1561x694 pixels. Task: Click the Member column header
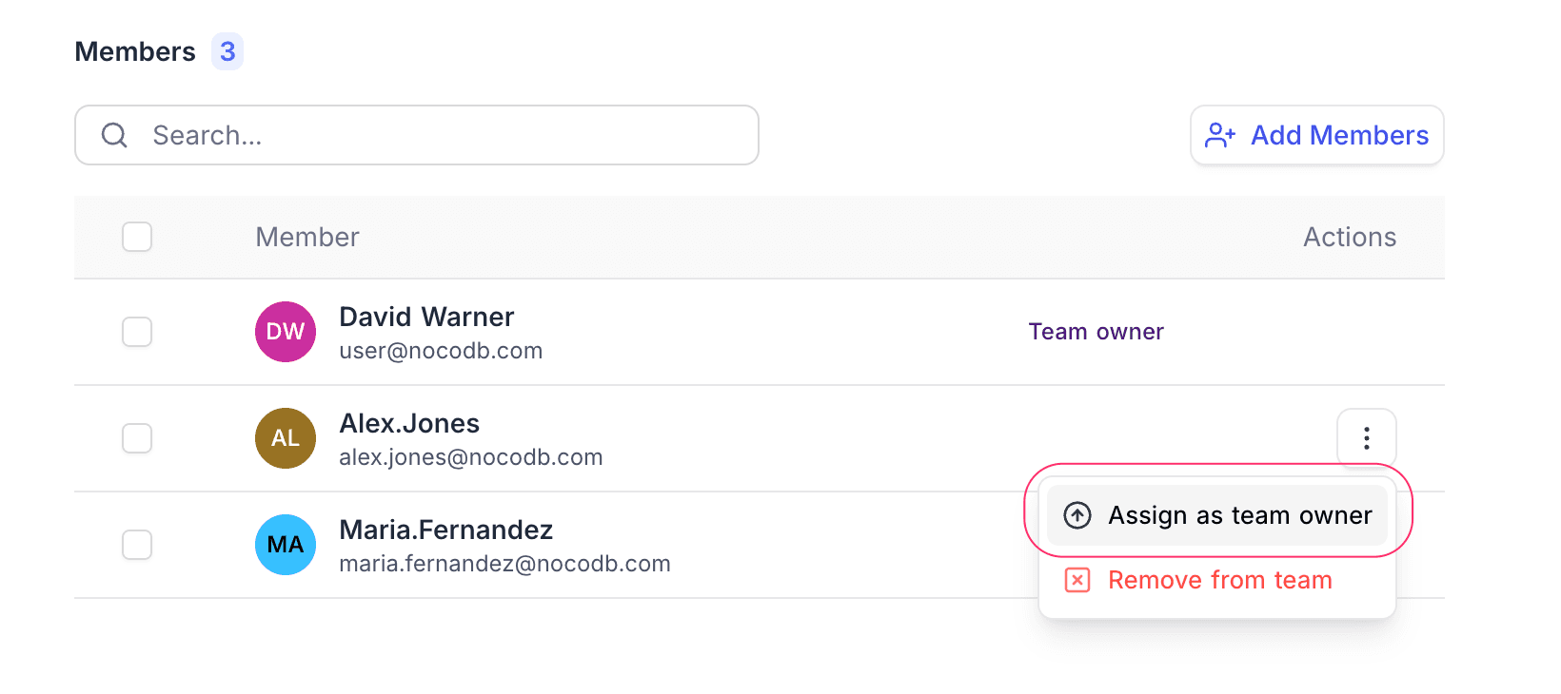click(306, 237)
